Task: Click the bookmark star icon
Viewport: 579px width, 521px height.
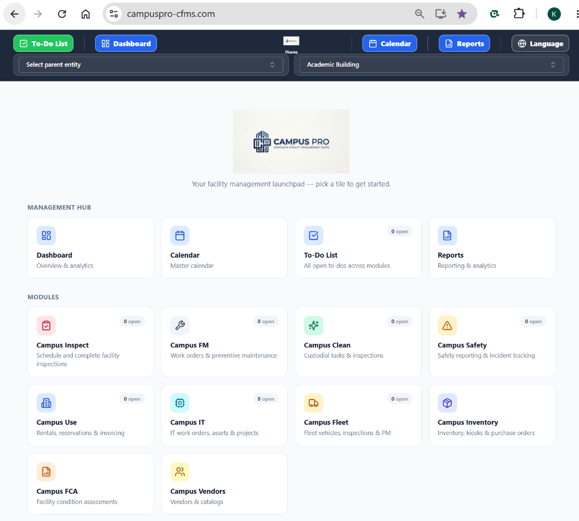Action: pyautogui.click(x=461, y=14)
